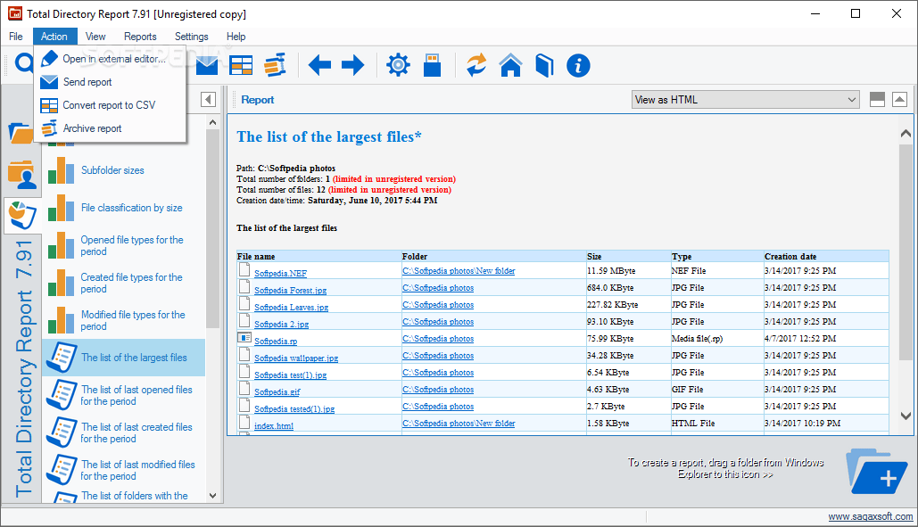Open the Folders panel icon in sidebar
Screen dimensions: 918x527
[21, 132]
